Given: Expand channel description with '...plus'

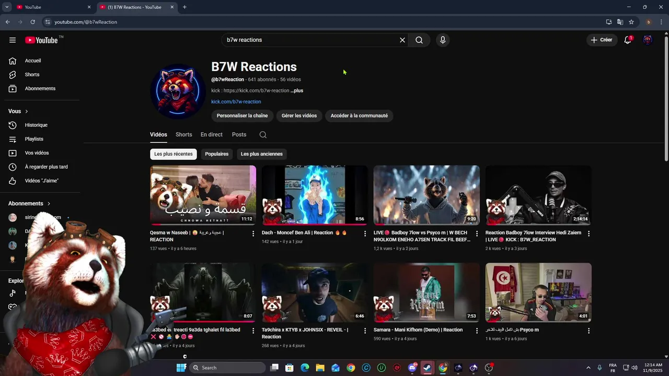Looking at the screenshot, I should [297, 91].
